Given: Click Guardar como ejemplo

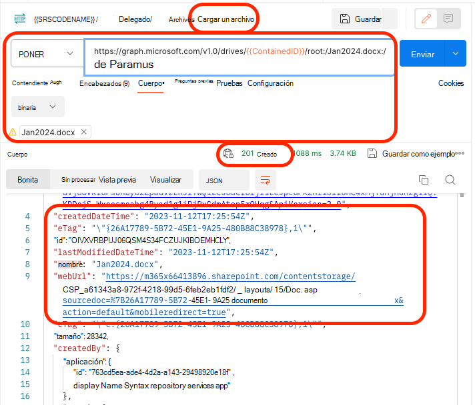Looking at the screenshot, I should (x=412, y=154).
